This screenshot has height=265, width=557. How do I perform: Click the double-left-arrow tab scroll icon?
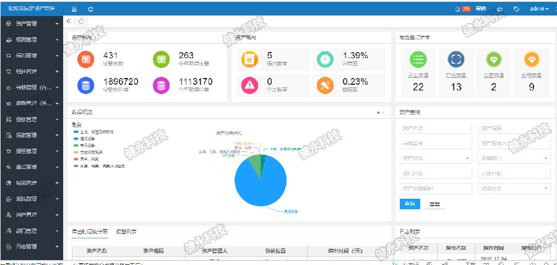(x=69, y=21)
